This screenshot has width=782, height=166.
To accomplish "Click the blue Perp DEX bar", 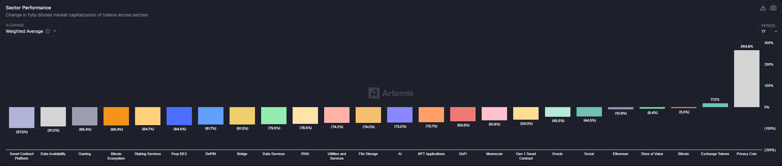I will click(179, 116).
